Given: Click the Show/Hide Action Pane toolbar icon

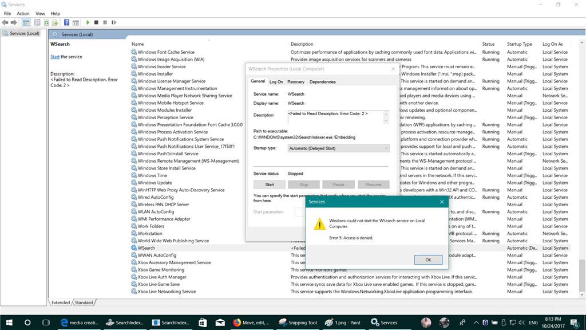Looking at the screenshot, I should coord(76,22).
